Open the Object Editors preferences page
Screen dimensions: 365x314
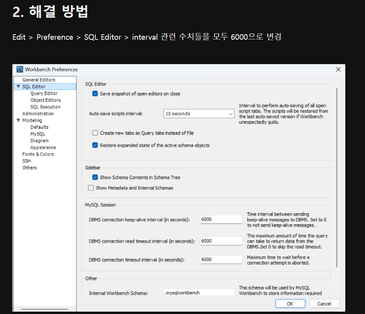[x=45, y=100]
